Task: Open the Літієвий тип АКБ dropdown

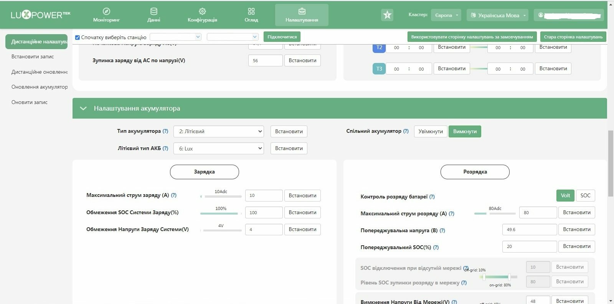Action: tap(219, 148)
